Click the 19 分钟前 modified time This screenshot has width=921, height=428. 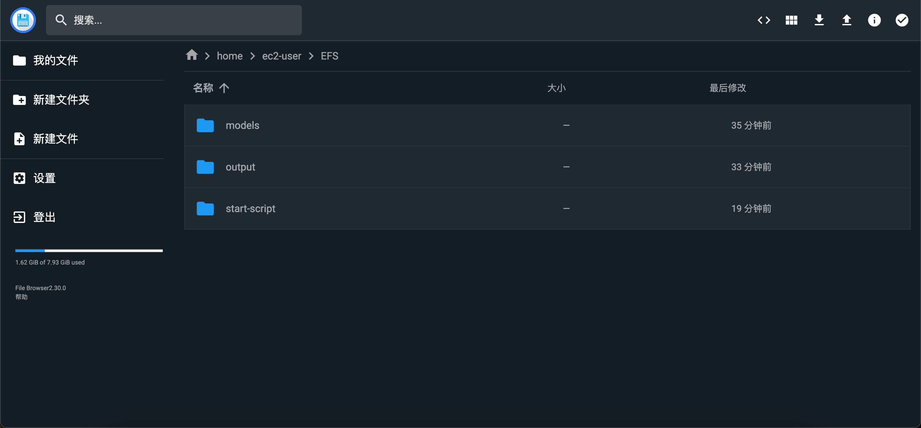pyautogui.click(x=751, y=209)
